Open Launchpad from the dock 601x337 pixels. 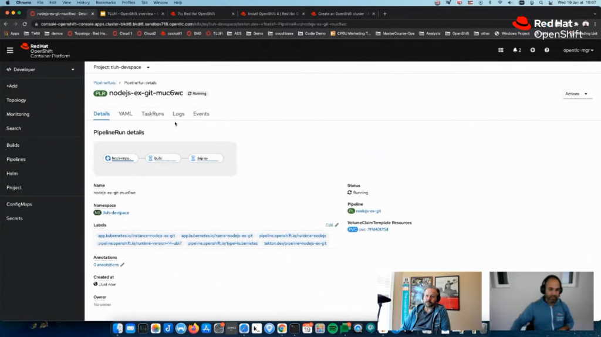(320, 328)
